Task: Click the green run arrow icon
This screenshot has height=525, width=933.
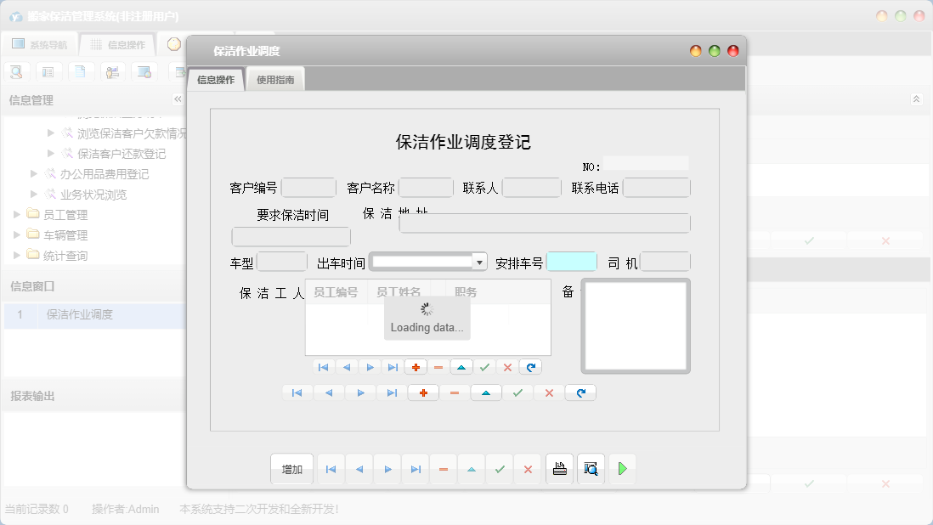Action: tap(622, 468)
